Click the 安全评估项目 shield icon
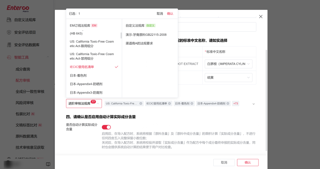Image resolution: width=320 pixels, height=169 pixels. pyautogui.click(x=9, y=32)
